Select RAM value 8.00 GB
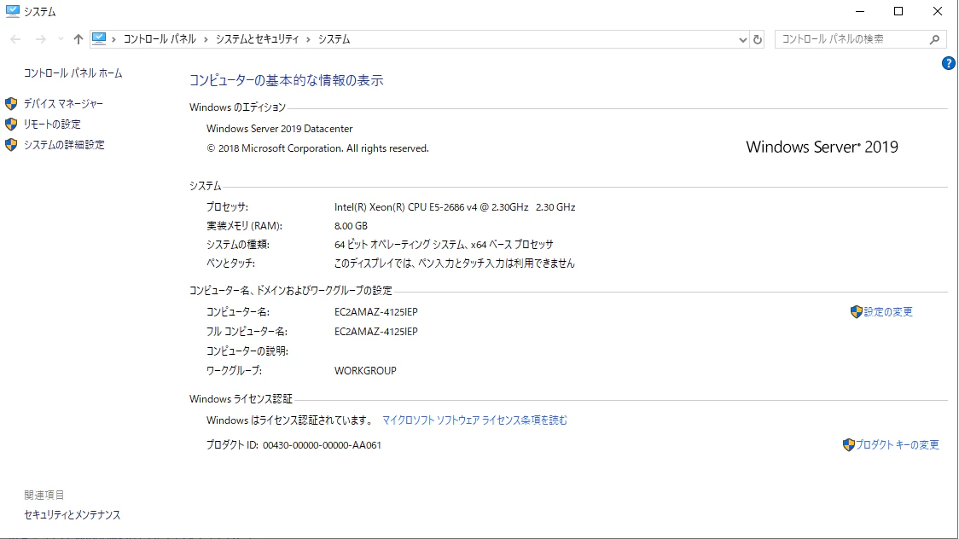This screenshot has height=539, width=959. pos(351,226)
